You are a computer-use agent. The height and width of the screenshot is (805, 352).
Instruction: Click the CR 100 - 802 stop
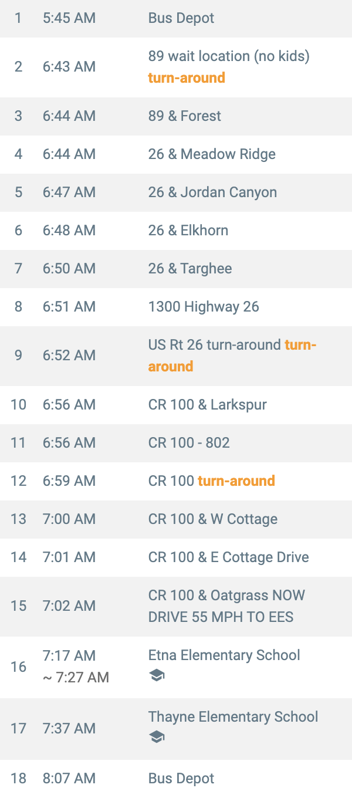pos(189,443)
